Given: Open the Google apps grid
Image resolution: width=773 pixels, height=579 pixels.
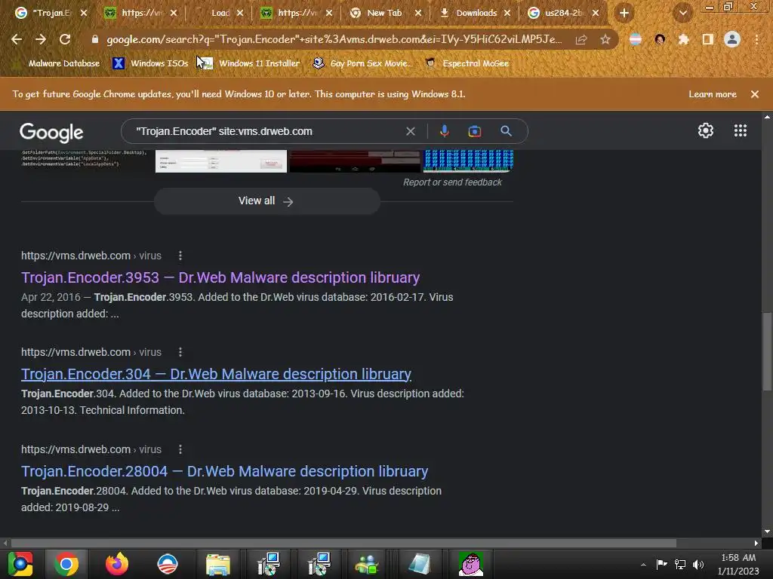Looking at the screenshot, I should click(740, 130).
